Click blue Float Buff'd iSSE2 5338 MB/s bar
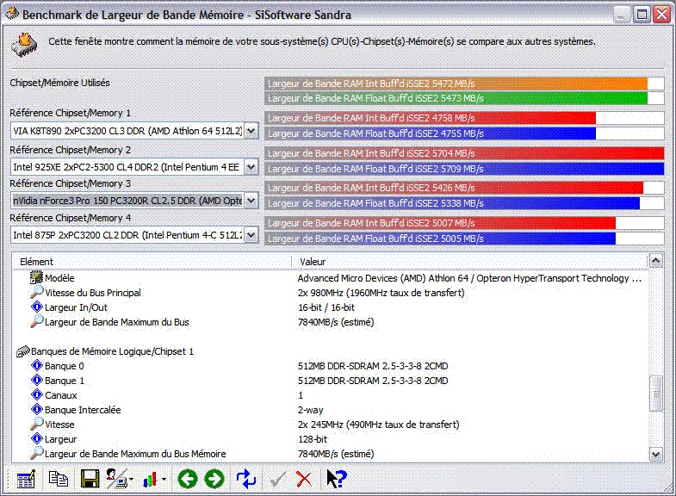Screen dimensions: 676x496 pyautogui.click(x=452, y=203)
